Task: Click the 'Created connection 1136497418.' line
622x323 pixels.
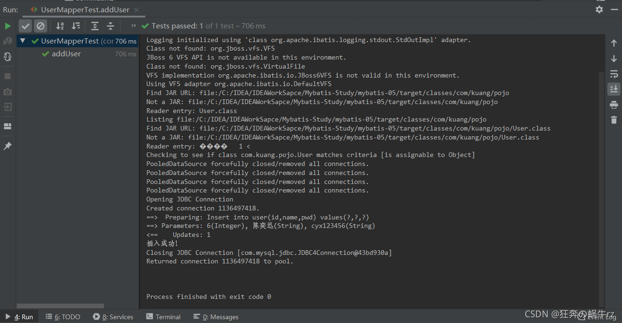Action: pos(203,208)
